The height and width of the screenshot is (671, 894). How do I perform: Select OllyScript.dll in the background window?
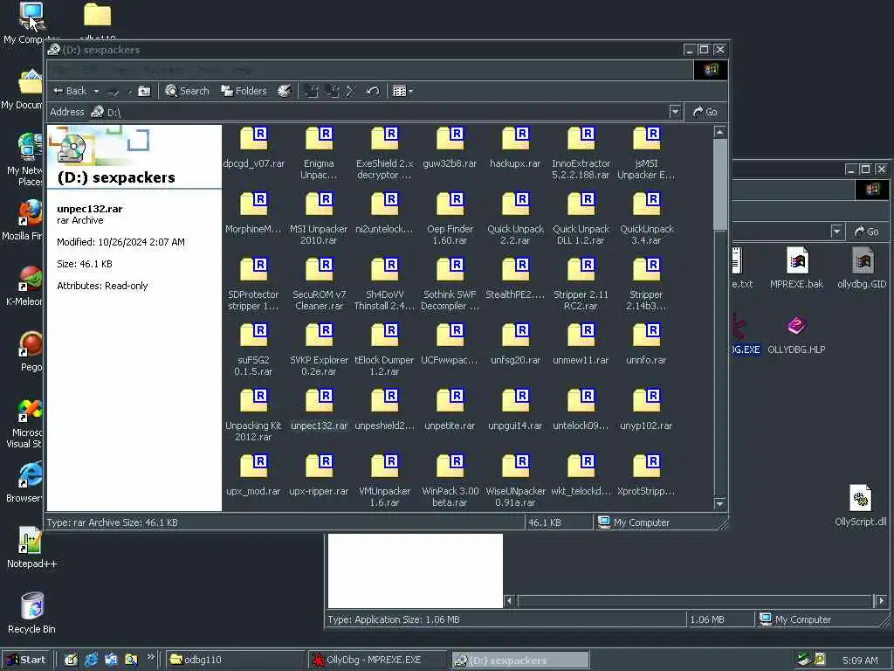coord(860,506)
